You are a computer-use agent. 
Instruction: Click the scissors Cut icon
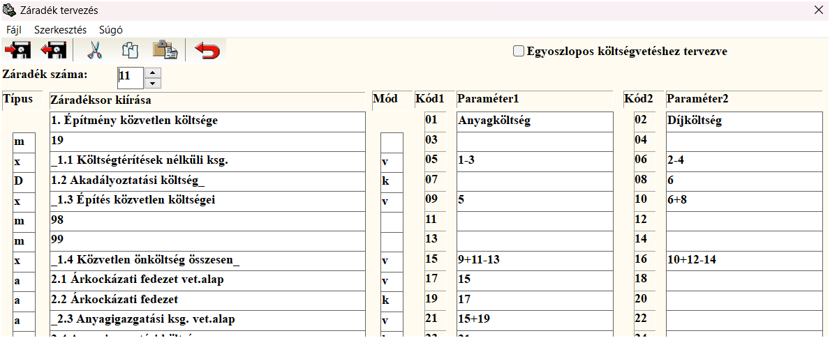[94, 51]
